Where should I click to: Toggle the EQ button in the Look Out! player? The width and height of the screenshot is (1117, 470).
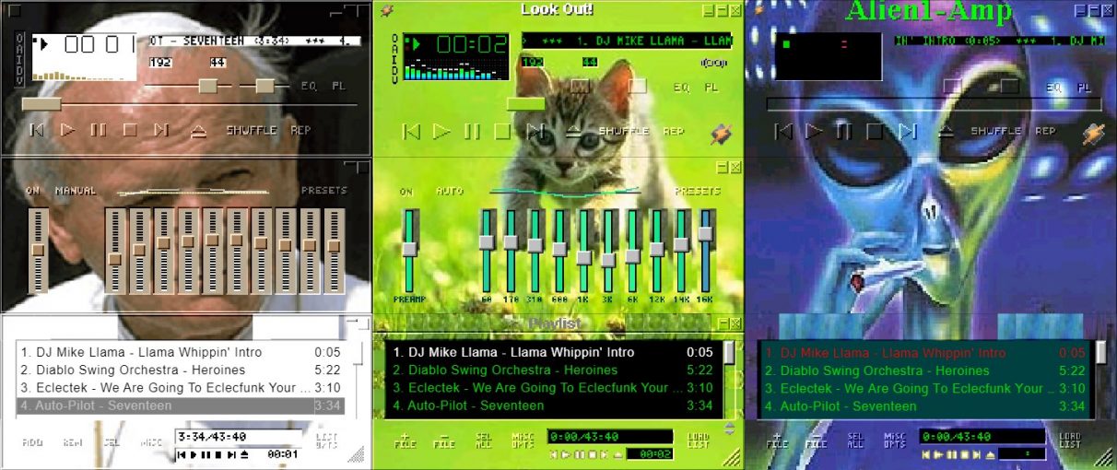tap(681, 88)
